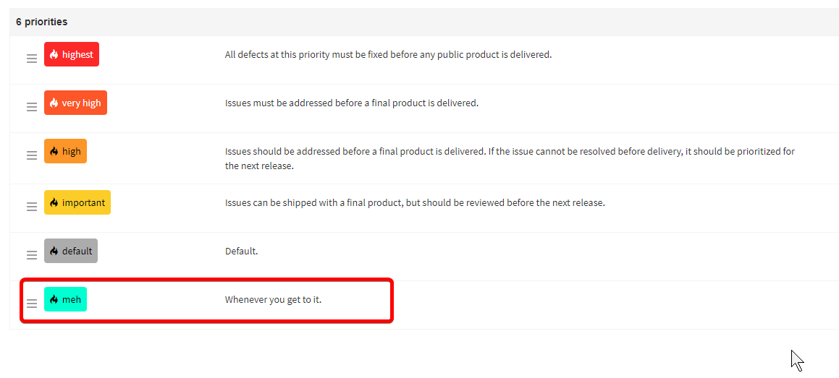Click the drag handle beside very high
This screenshot has height=378, width=839.
point(32,107)
